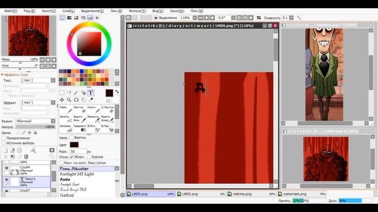
Task: Choose the Размыть blur brush
Action: [93, 118]
